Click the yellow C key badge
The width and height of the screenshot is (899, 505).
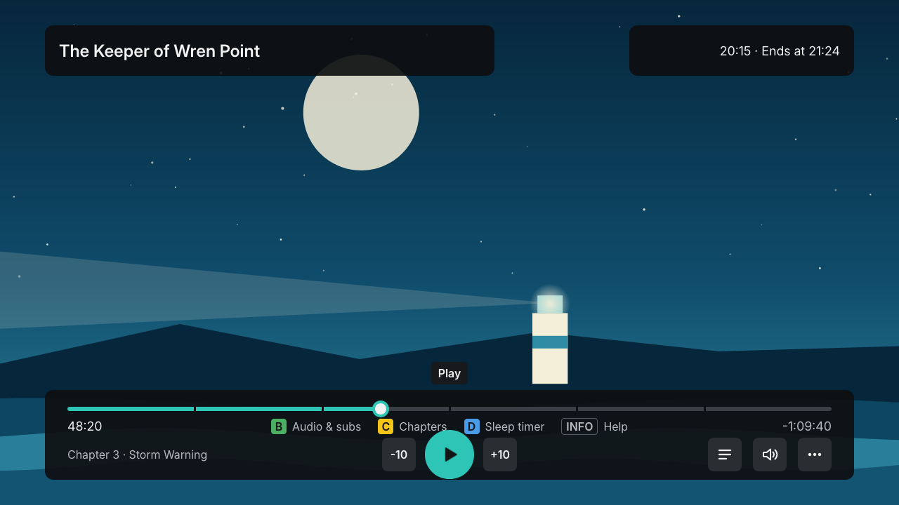coord(386,426)
